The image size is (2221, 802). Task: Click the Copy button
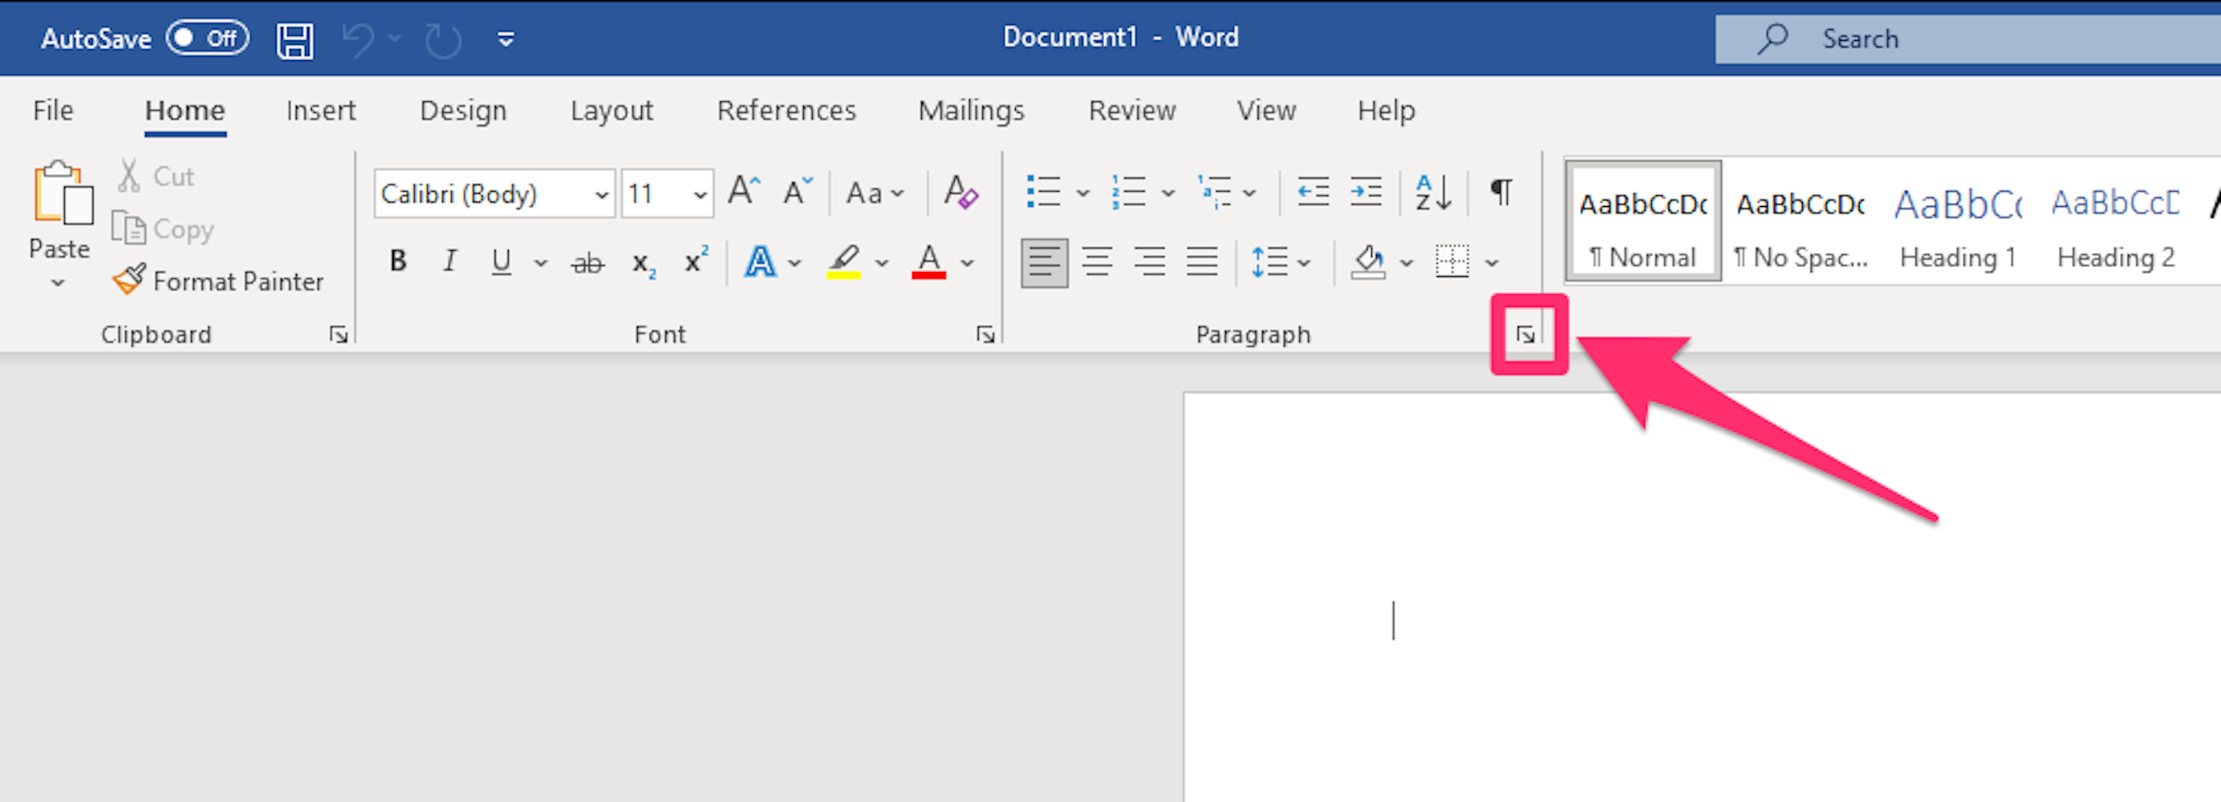(x=162, y=229)
